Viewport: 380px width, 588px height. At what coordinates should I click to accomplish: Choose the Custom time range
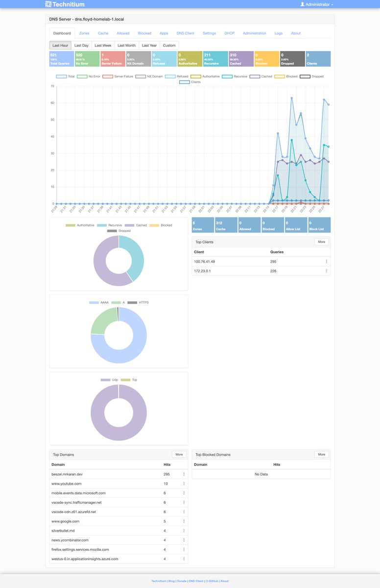pos(169,45)
